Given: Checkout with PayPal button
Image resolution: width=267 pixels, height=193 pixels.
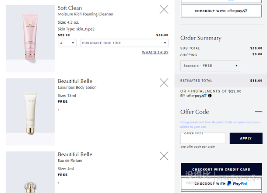Looking at the screenshot, I should (x=221, y=184).
